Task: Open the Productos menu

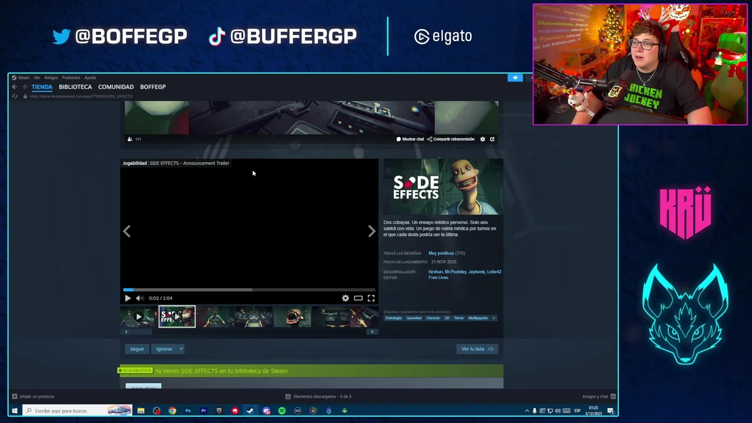Action: tap(71, 78)
